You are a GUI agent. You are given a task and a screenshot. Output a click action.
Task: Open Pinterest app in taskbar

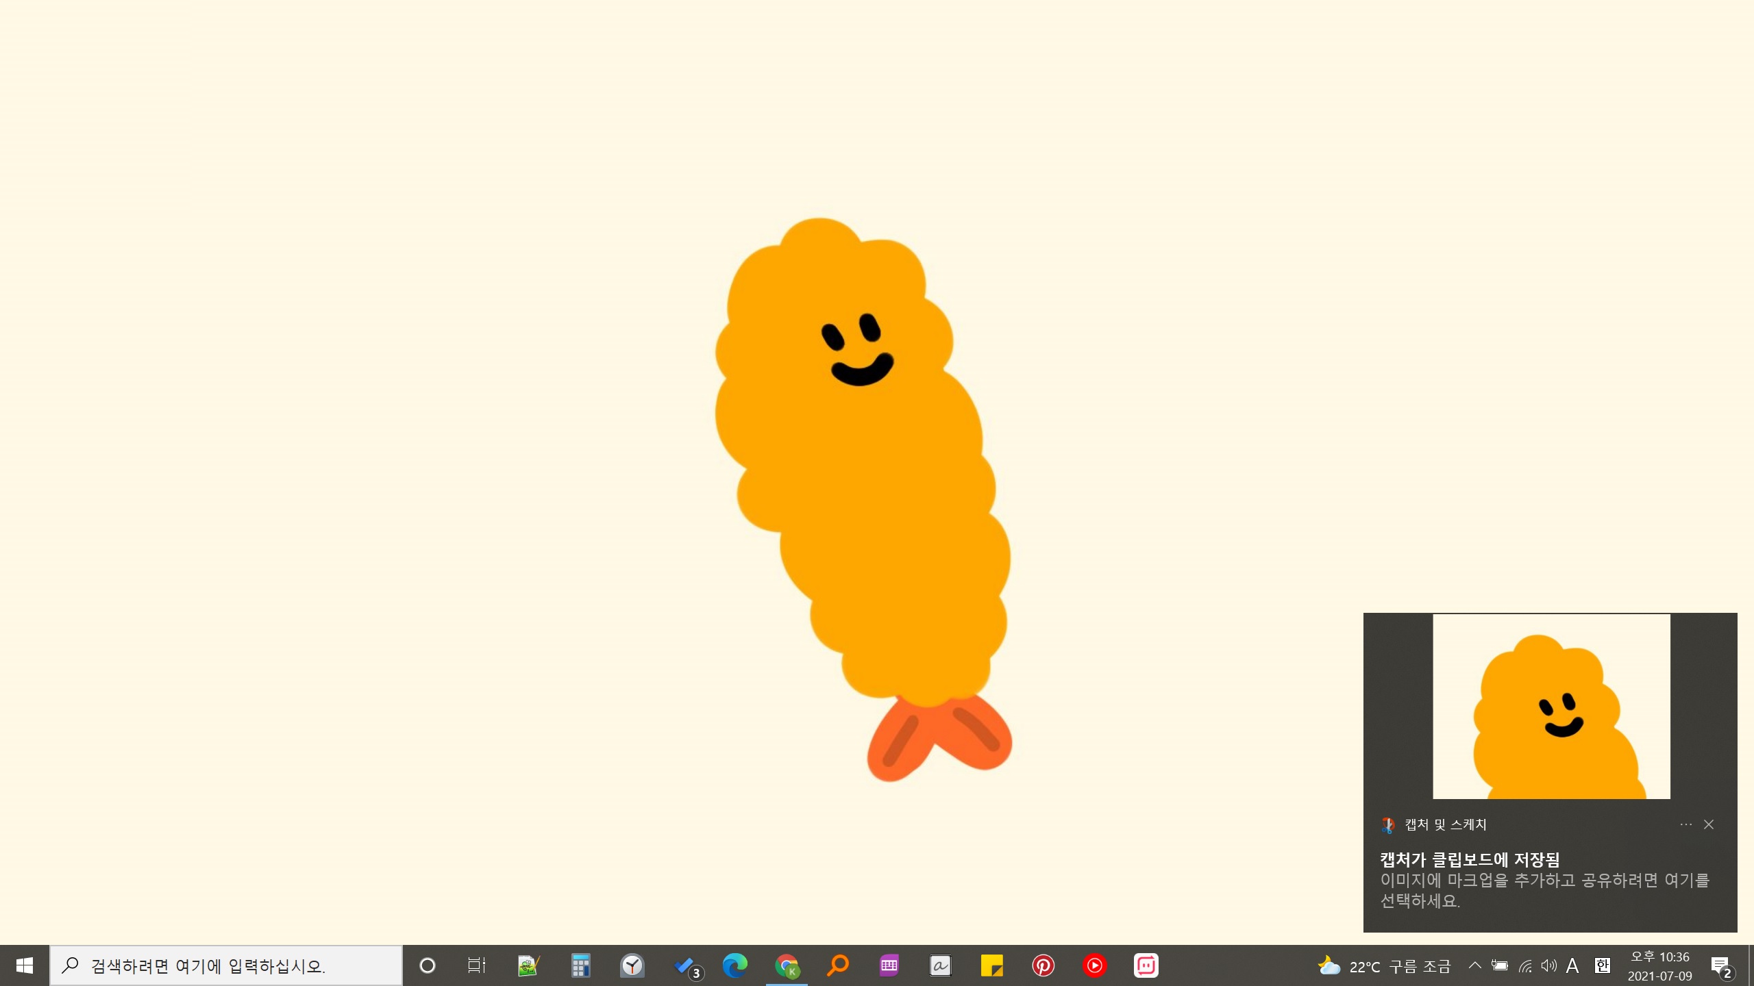[1043, 965]
